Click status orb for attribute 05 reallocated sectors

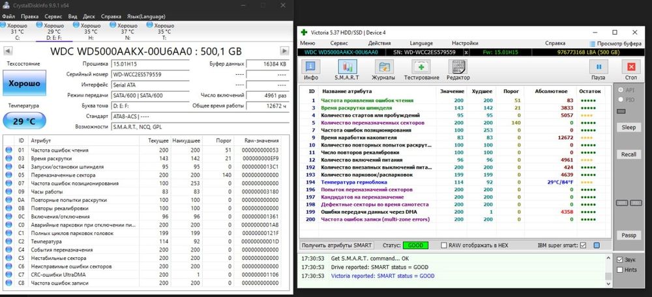8,175
